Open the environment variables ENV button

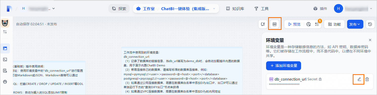pyautogui.click(x=275, y=24)
